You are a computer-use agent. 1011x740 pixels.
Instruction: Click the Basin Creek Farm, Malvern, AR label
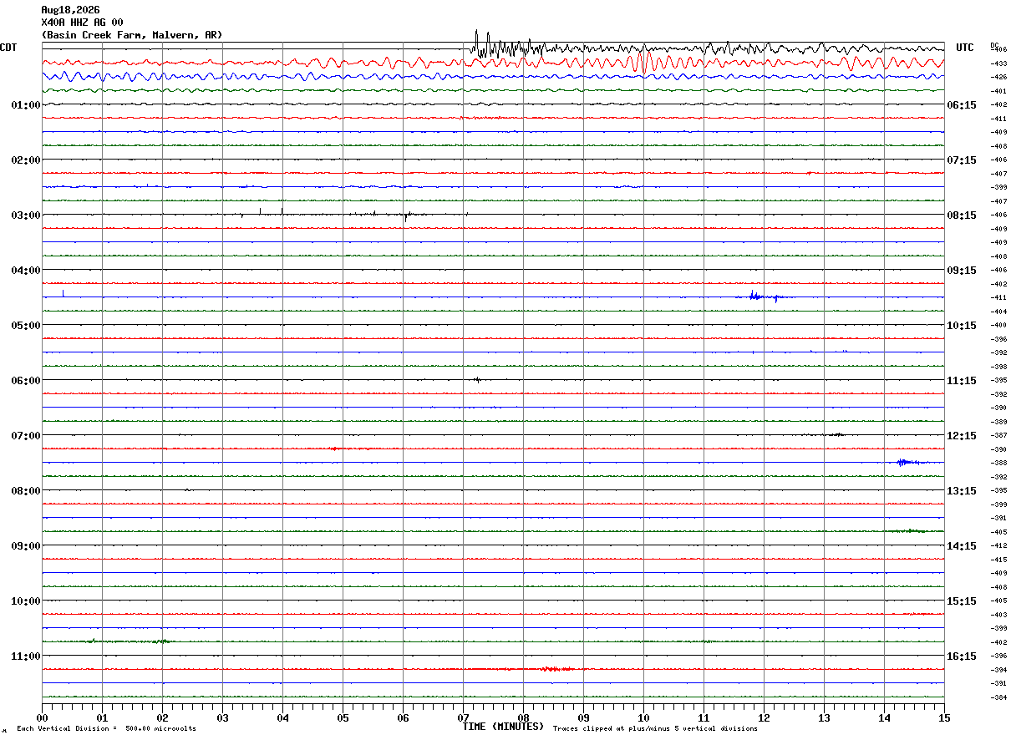[132, 35]
